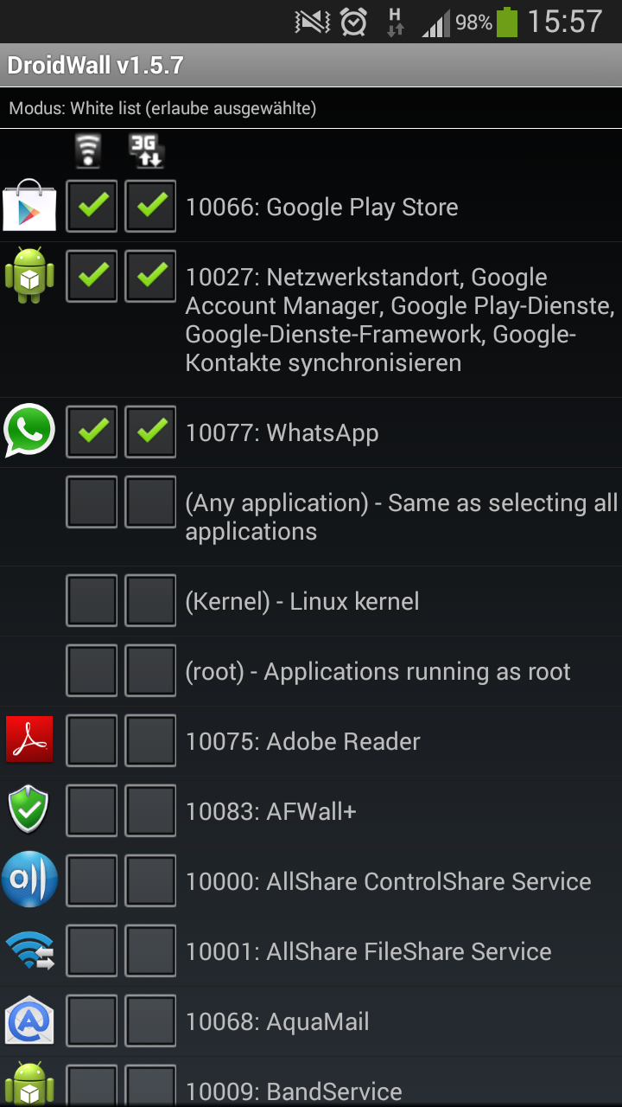The height and width of the screenshot is (1107, 622).
Task: Tap the AllShare ControlShare Service icon
Action: click(x=29, y=880)
